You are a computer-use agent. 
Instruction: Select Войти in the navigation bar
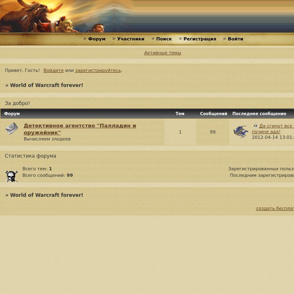[235, 39]
